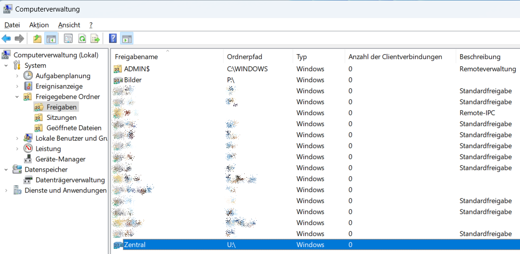Expand Dienste und Anwendungen node

tap(6, 190)
